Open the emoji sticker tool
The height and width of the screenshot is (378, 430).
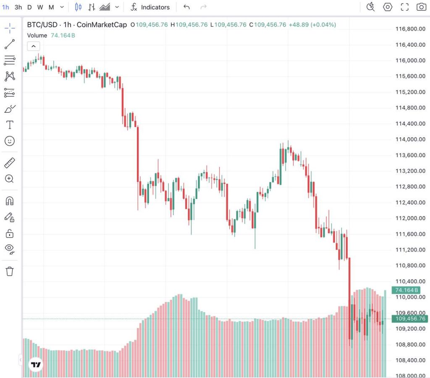click(x=9, y=141)
